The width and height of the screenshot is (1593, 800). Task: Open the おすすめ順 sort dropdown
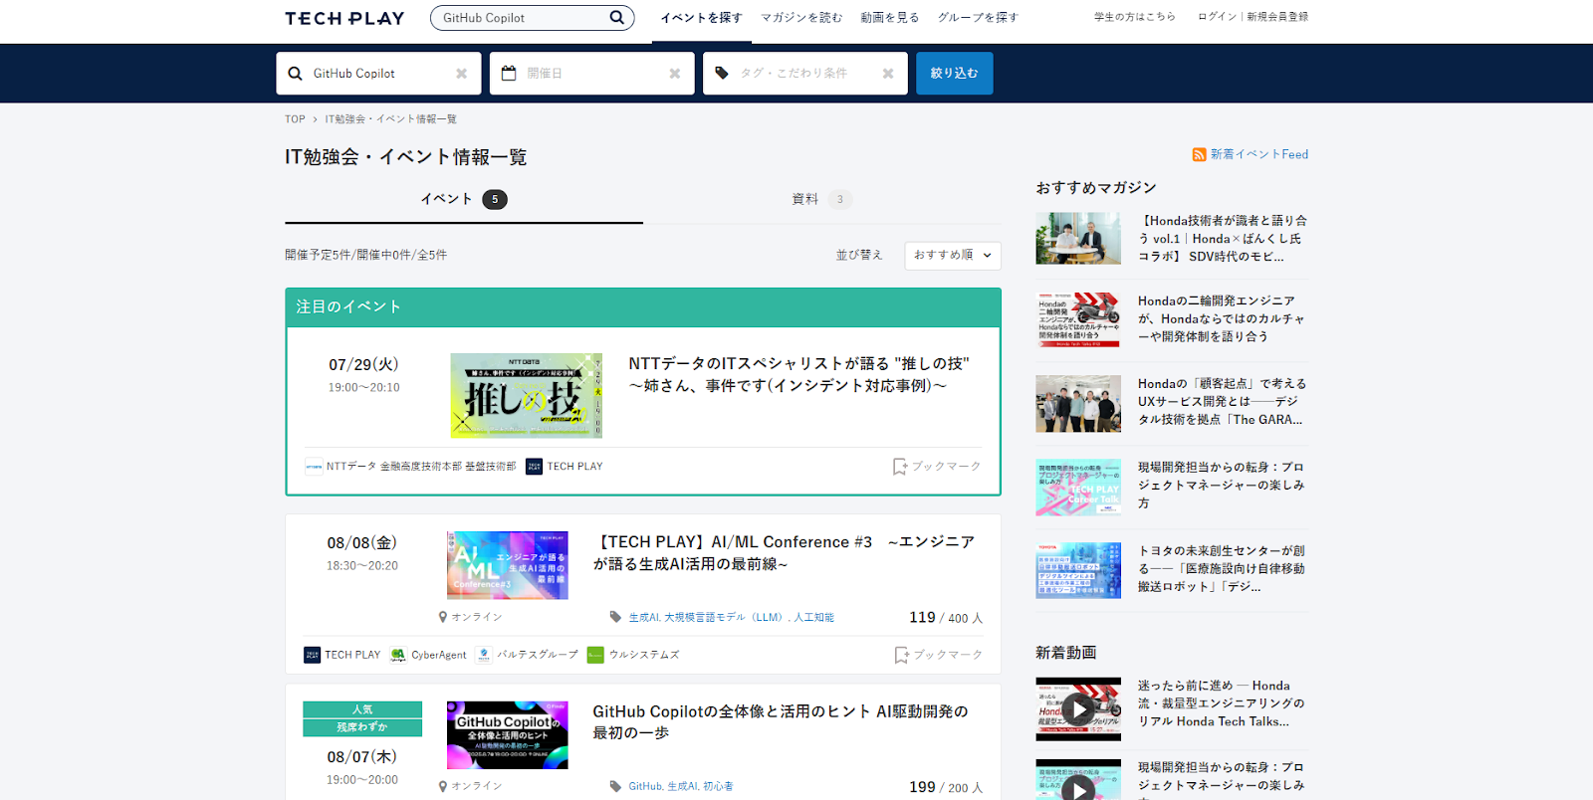click(x=953, y=256)
